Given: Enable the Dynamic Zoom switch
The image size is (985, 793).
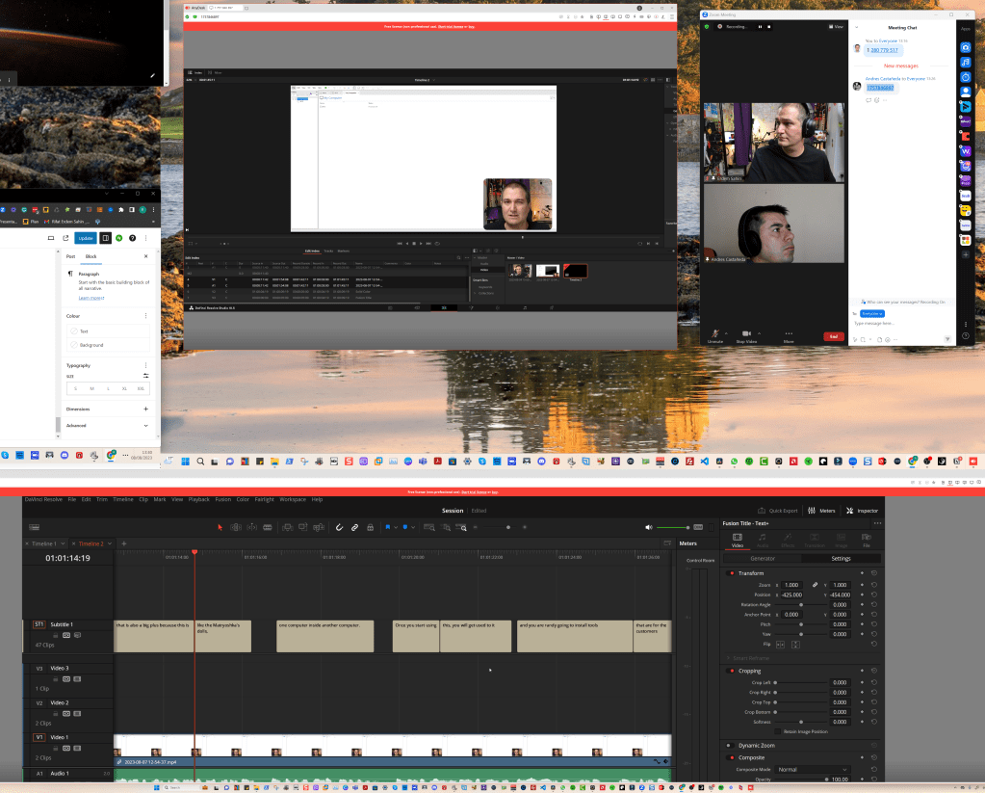Looking at the screenshot, I should (x=729, y=745).
